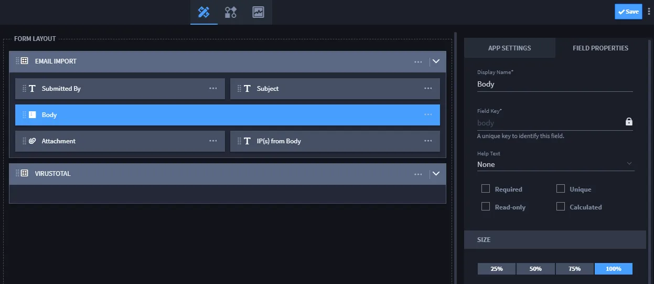Open the vertical dots menu beside Save
Image resolution: width=654 pixels, height=284 pixels.
[649, 12]
